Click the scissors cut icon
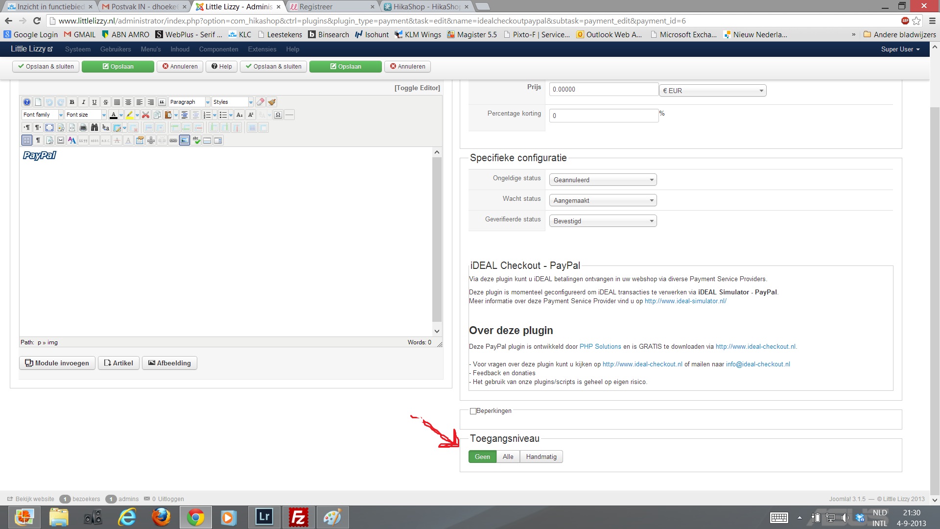The width and height of the screenshot is (940, 529). pos(145,115)
